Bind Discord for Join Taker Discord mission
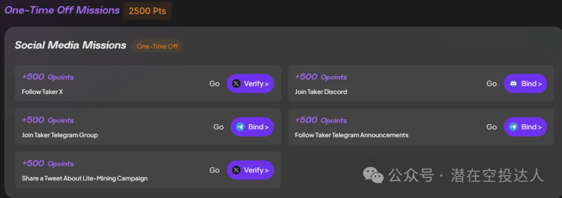Screen dimensions: 562x198 pos(526,84)
